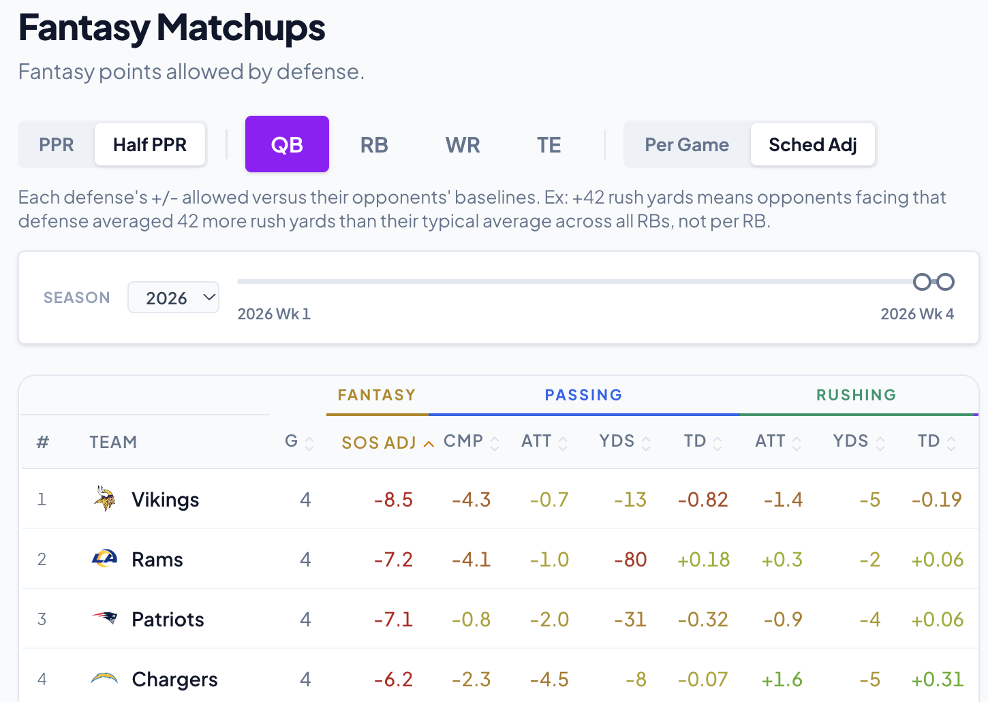Choose the Sched Adj button
Screen dimensions: 988x702
813,144
